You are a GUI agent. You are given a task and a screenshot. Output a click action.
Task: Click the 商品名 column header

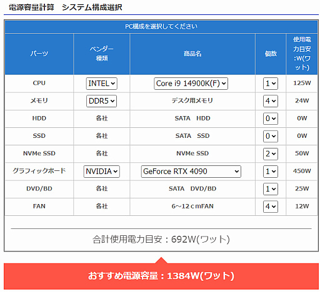click(x=192, y=54)
